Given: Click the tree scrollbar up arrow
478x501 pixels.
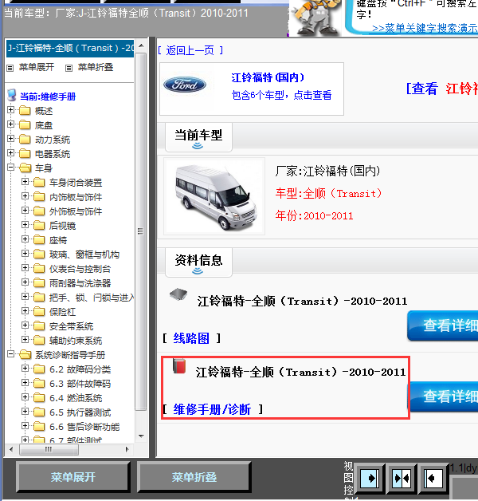Looking at the screenshot, I should point(141,46).
